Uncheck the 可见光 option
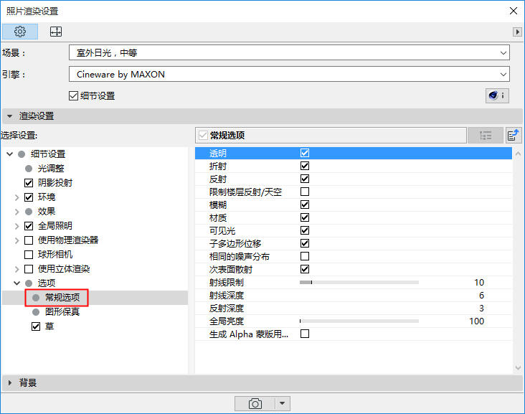 tap(305, 230)
